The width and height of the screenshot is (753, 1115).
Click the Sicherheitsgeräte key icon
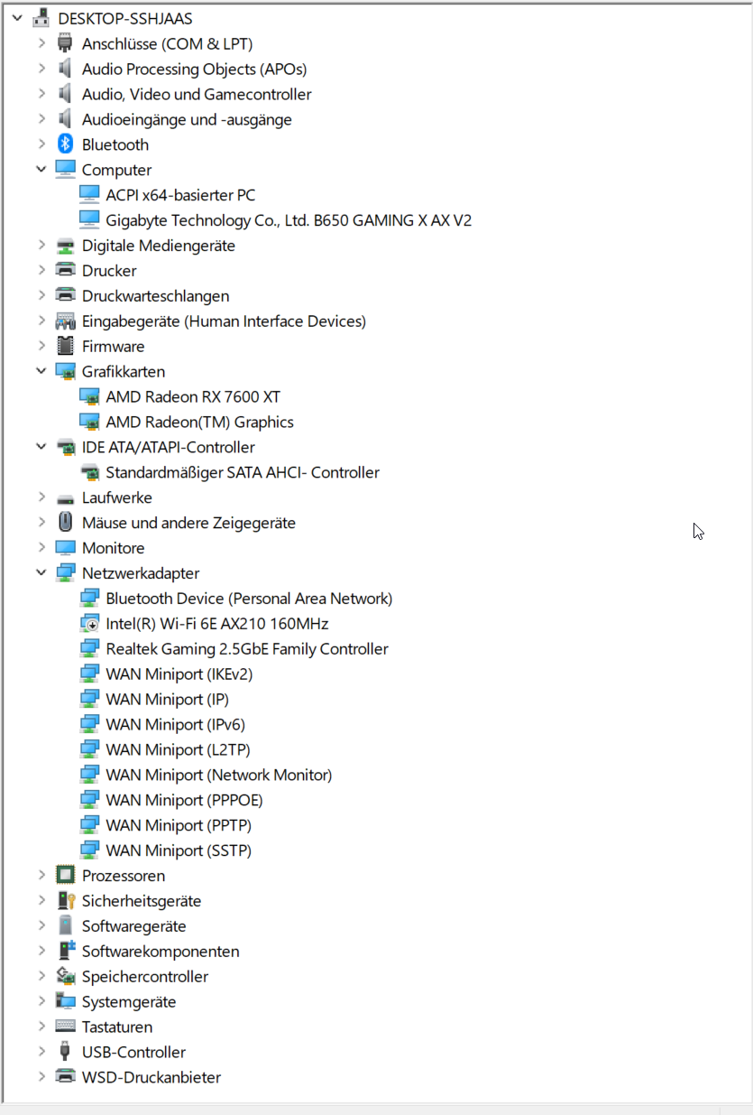point(65,900)
